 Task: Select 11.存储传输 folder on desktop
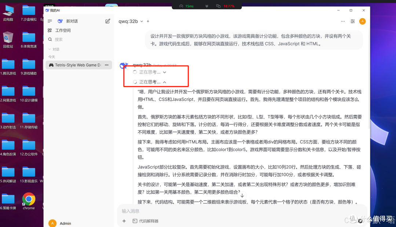29,121
